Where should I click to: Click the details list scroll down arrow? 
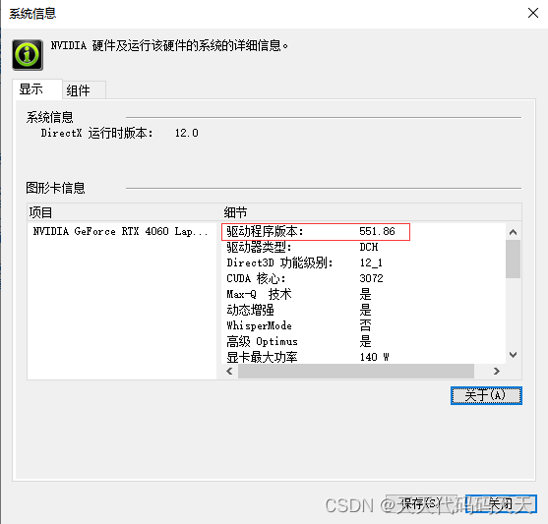513,355
